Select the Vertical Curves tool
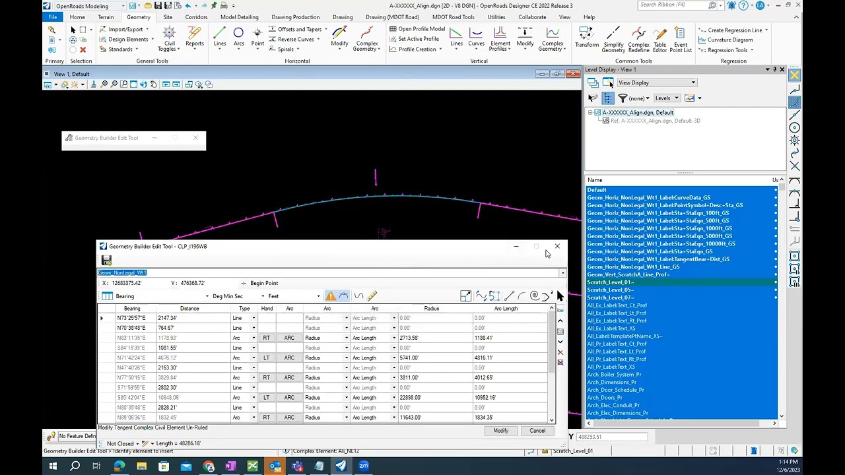This screenshot has height=475, width=845. 476,36
